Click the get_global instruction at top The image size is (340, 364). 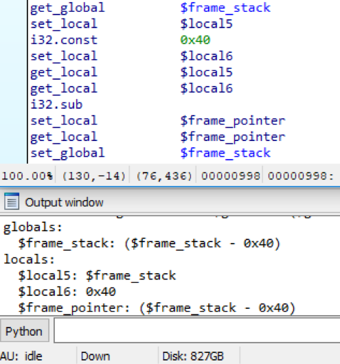click(67, 8)
